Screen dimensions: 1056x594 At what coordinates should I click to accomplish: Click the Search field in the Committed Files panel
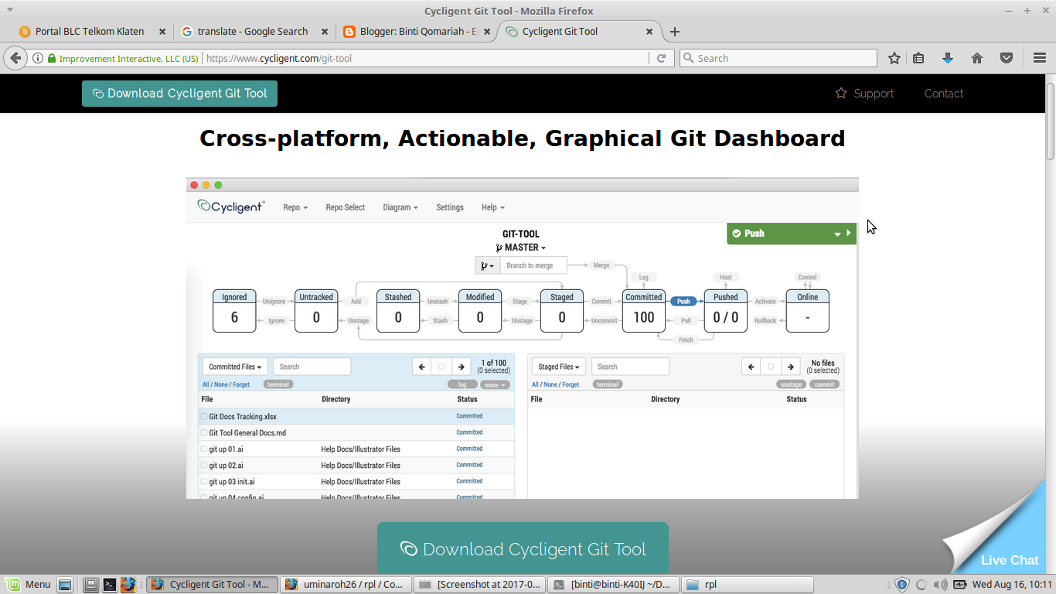coord(312,366)
